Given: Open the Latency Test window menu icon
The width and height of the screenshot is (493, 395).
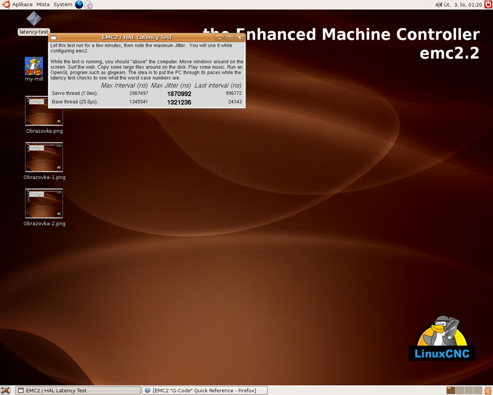Looking at the screenshot, I should click(x=54, y=38).
